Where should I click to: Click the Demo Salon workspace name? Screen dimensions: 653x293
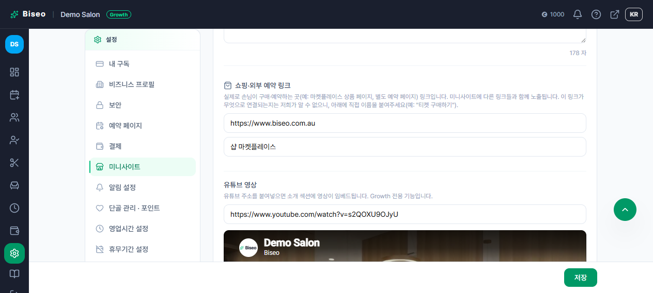[x=80, y=14]
